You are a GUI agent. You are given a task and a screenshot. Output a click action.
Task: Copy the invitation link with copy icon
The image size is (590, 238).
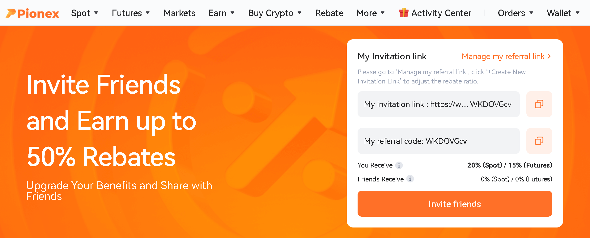[539, 104]
